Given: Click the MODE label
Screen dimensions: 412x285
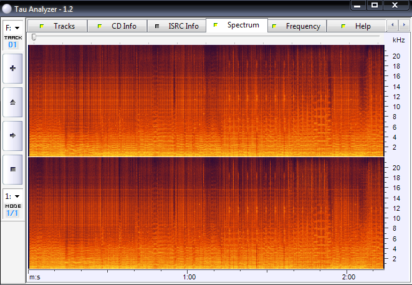Looking at the screenshot, I should [x=13, y=206].
